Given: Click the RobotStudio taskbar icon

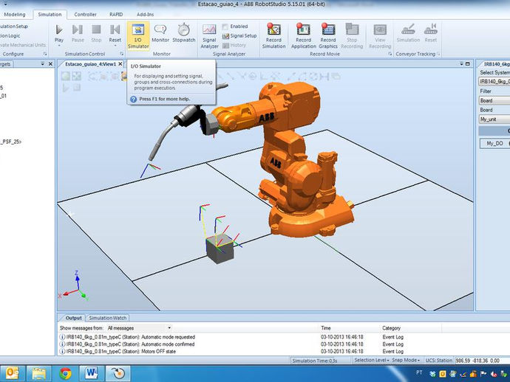Looking at the screenshot, I should point(118,373).
